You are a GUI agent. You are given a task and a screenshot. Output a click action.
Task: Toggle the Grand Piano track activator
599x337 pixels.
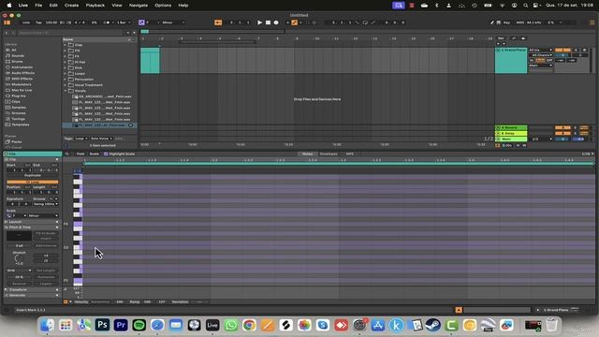click(563, 50)
